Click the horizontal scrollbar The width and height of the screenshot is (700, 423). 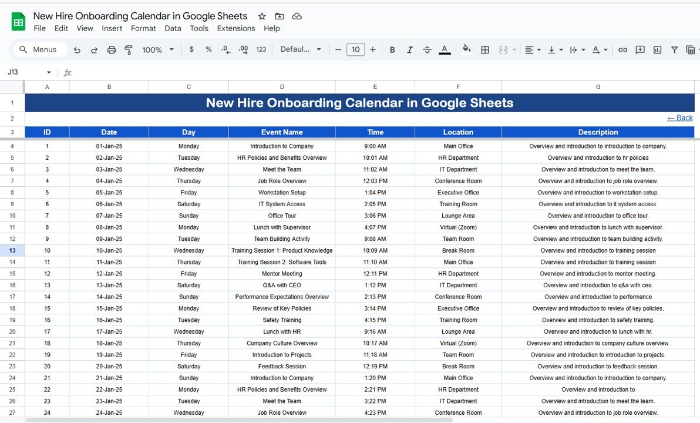pyautogui.click(x=239, y=420)
